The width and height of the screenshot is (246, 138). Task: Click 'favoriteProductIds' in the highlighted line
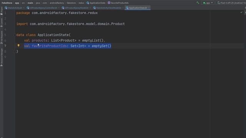[49, 46]
